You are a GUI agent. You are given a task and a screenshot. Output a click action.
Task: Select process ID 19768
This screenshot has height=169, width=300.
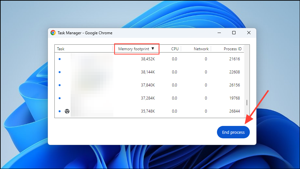[235, 98]
